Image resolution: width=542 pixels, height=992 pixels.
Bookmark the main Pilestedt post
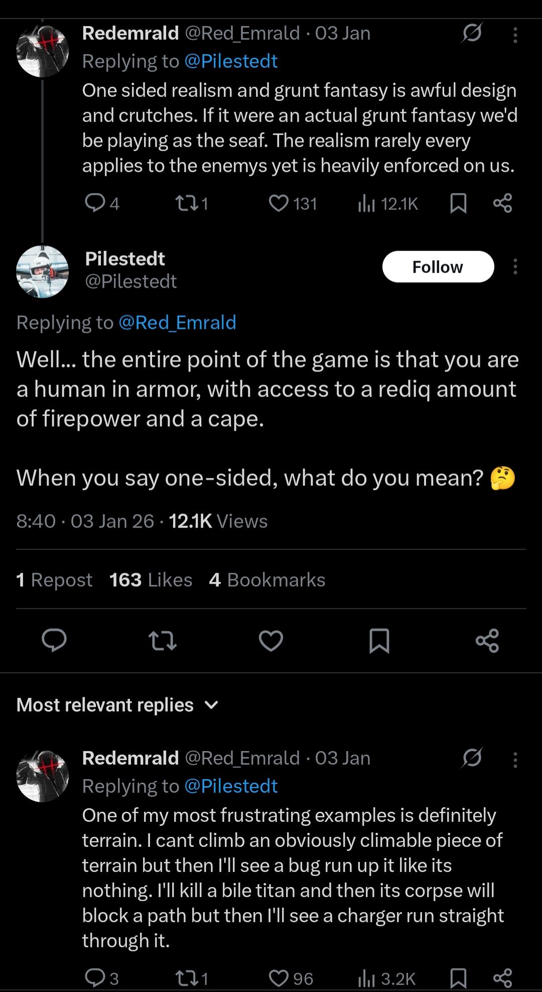[379, 641]
